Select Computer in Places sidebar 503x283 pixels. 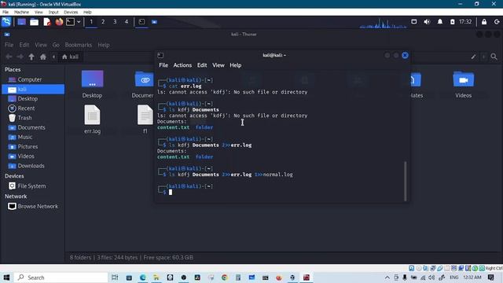point(30,79)
